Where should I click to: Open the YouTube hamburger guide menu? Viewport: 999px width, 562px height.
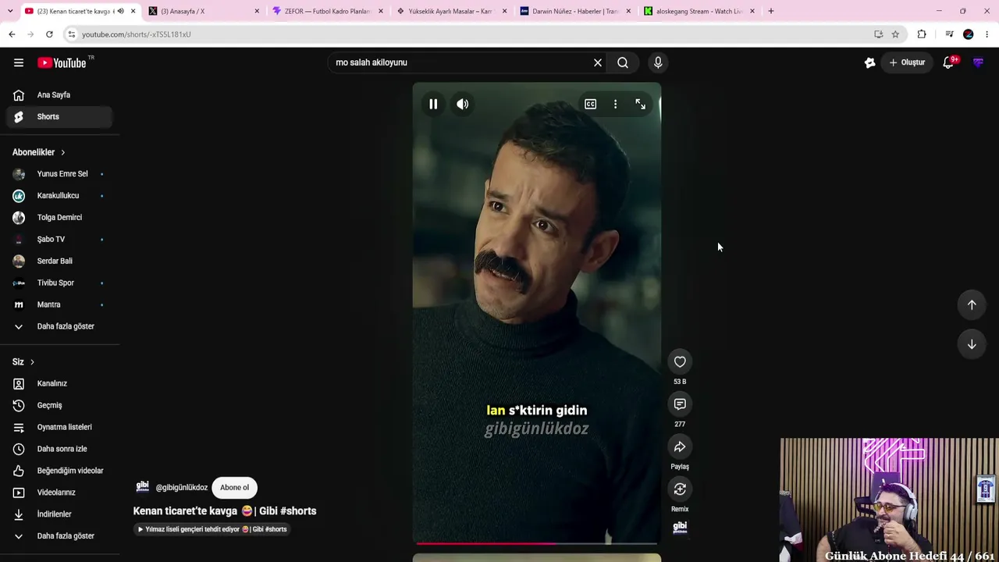tap(19, 62)
